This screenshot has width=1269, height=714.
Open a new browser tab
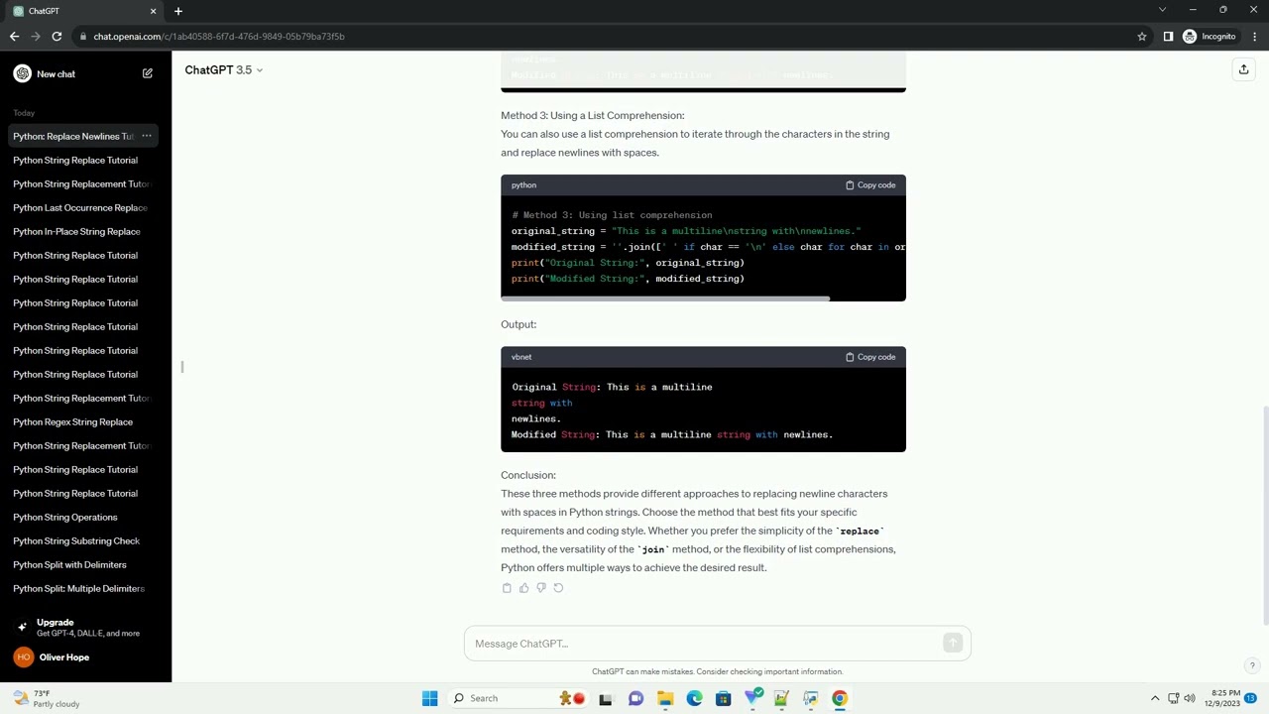178,11
